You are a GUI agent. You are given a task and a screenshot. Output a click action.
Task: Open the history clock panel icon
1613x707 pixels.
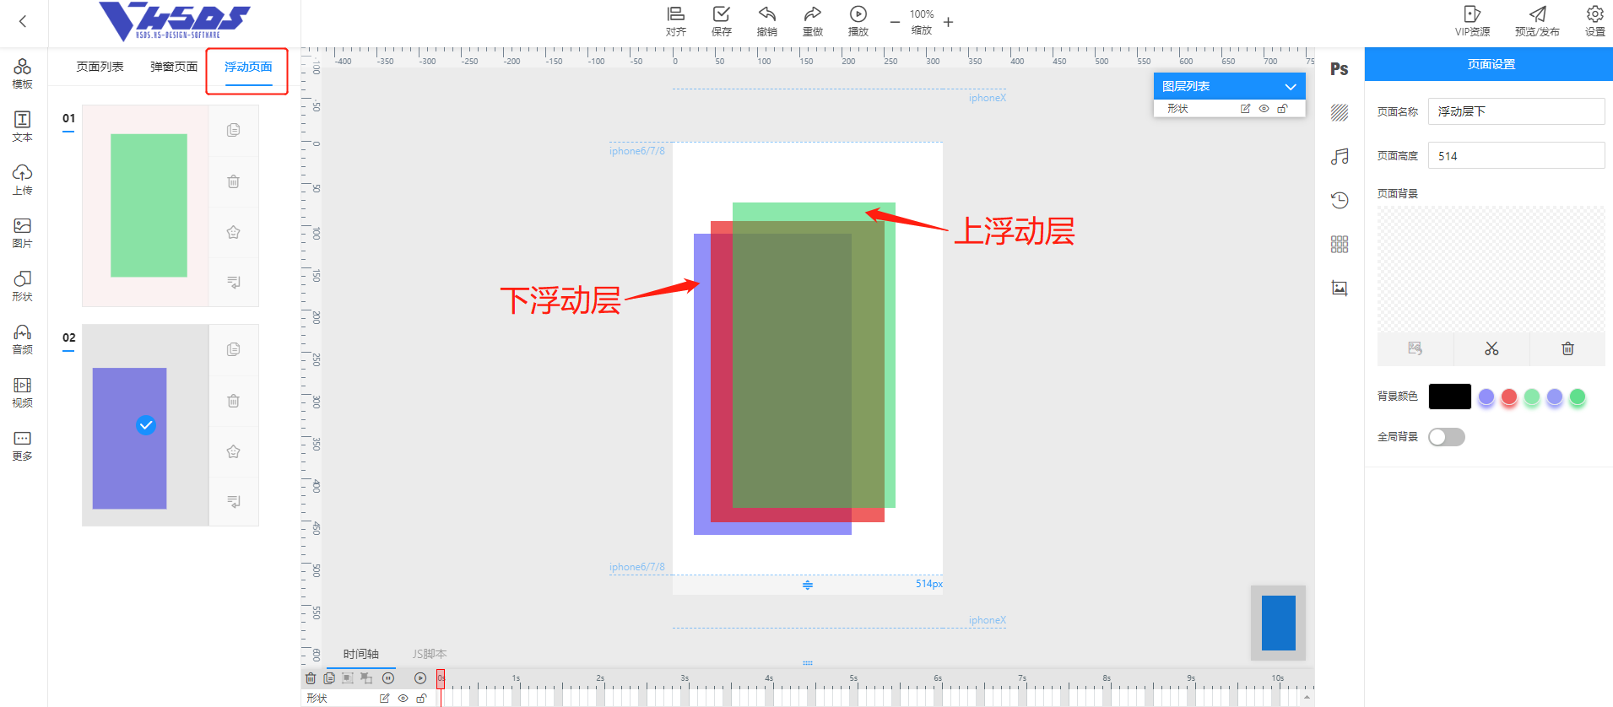(x=1340, y=201)
